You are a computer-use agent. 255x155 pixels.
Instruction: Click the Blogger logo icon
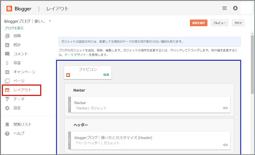point(9,9)
